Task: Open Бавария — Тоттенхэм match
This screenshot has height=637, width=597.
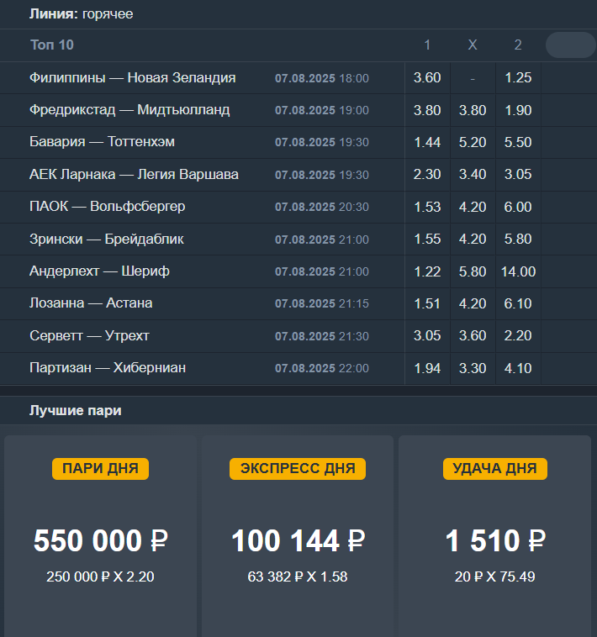Action: tap(102, 142)
